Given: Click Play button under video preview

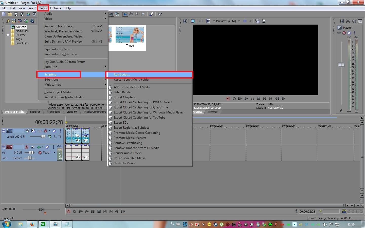Looking at the screenshot, I should click(246, 99).
